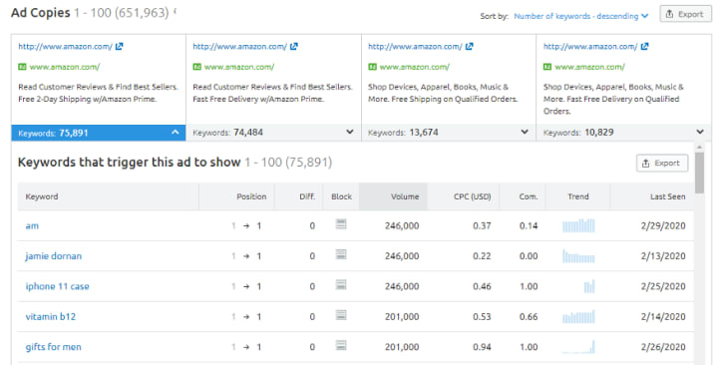Expand the Keywords 74,484 ad panel
Viewport: 718px width, 365px height.
tap(350, 132)
